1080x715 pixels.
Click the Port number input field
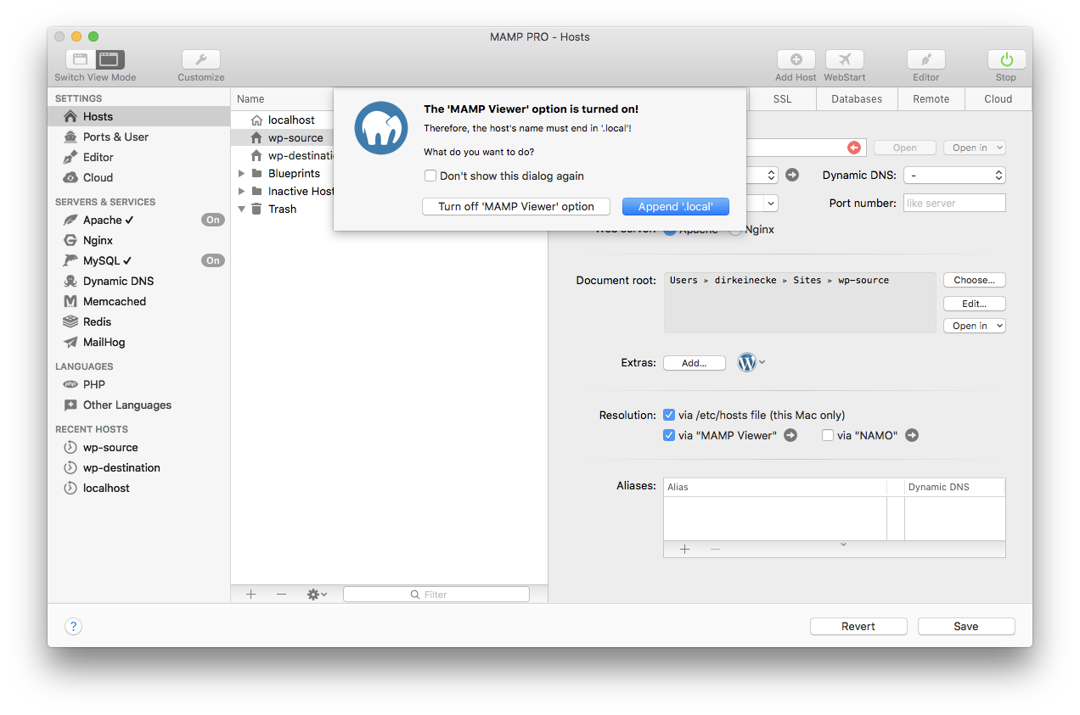(954, 203)
